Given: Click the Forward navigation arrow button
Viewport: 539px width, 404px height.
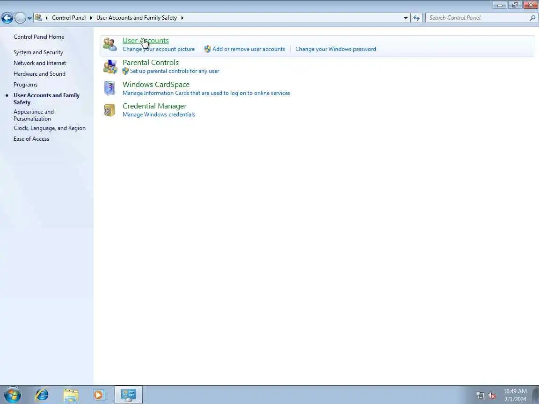Looking at the screenshot, I should point(20,18).
